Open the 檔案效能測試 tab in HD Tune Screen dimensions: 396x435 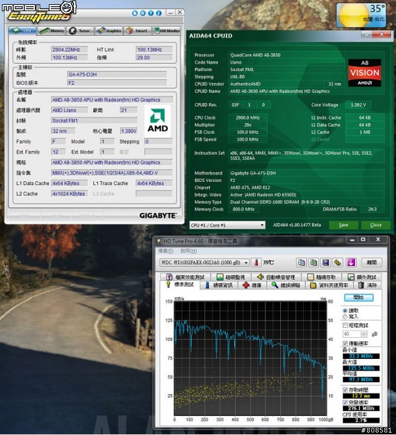click(186, 277)
